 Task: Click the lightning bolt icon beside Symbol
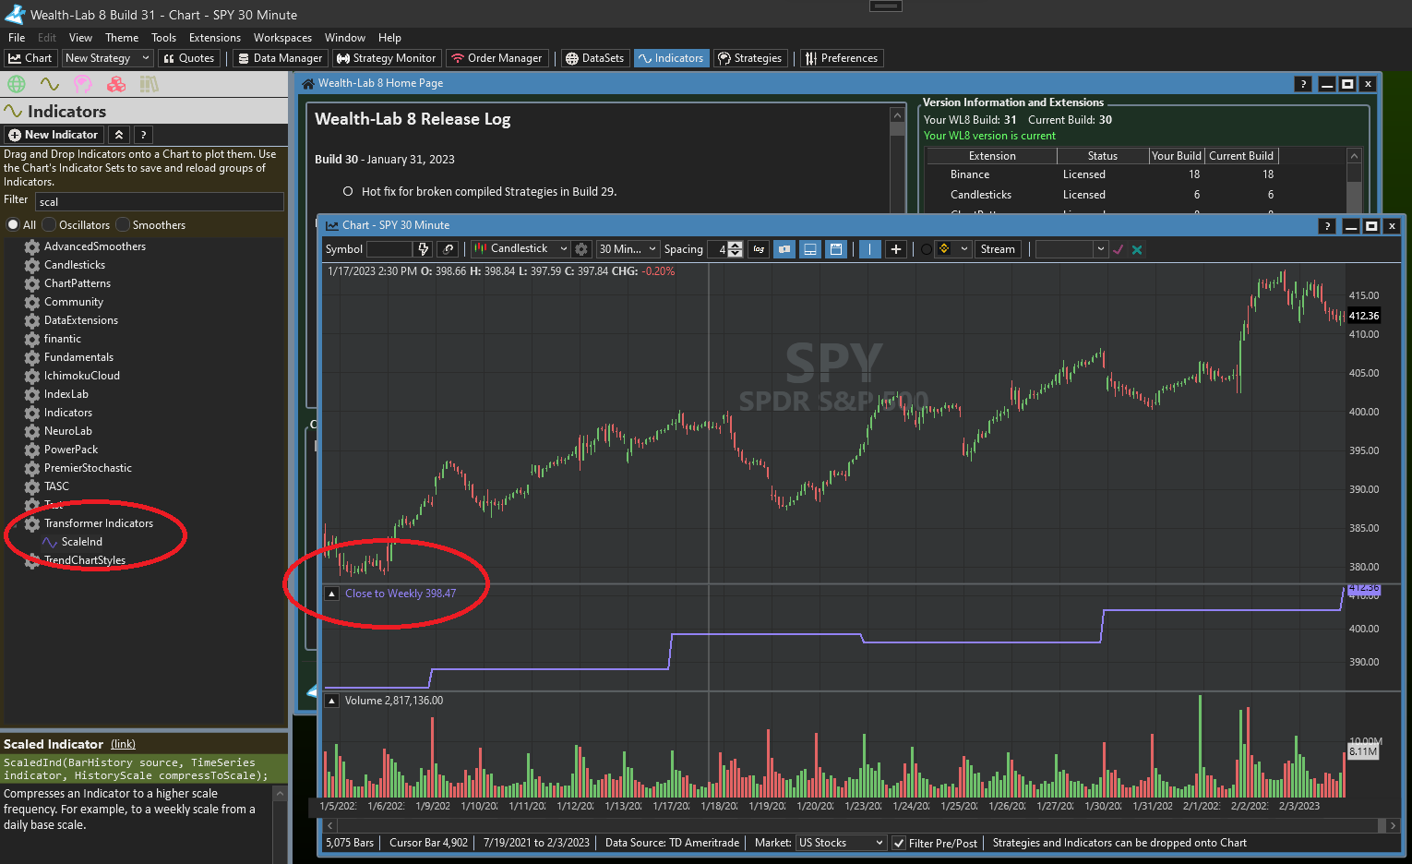coord(424,249)
